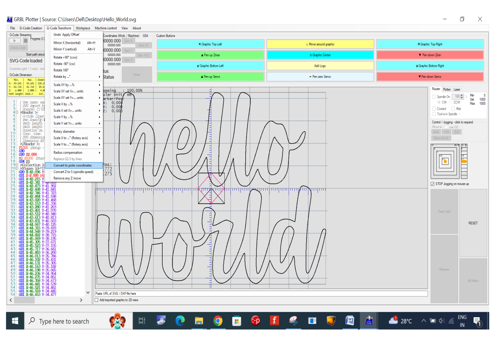The image size is (492, 347).
Task: Expand the Rotate by submenu
Action: point(74,76)
